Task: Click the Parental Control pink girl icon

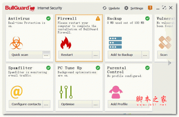Action: coord(116,92)
